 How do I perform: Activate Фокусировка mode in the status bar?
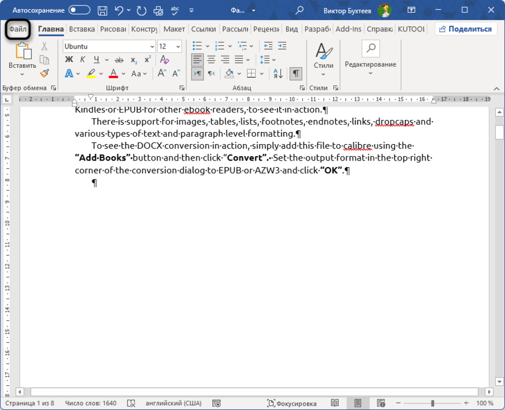point(296,403)
